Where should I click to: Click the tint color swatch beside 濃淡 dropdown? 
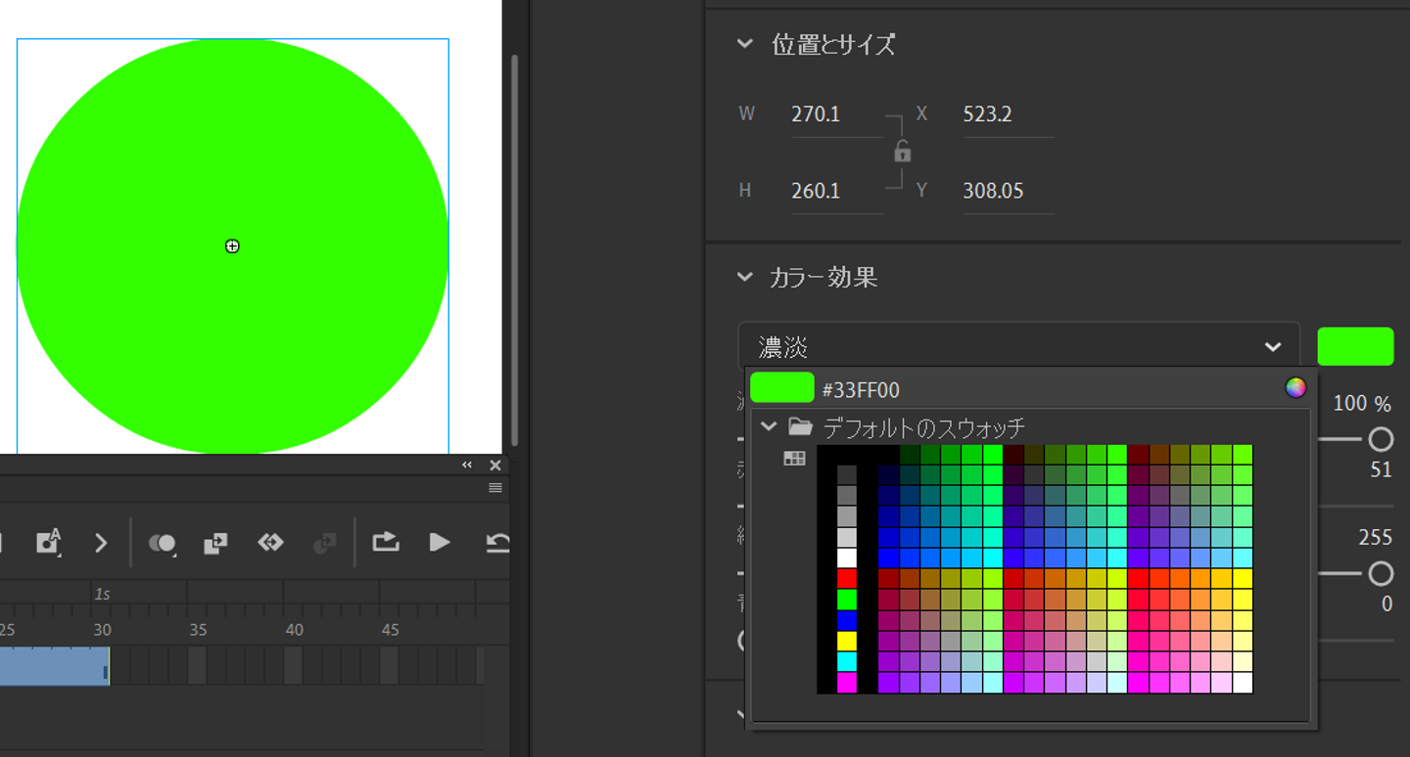(x=1355, y=346)
